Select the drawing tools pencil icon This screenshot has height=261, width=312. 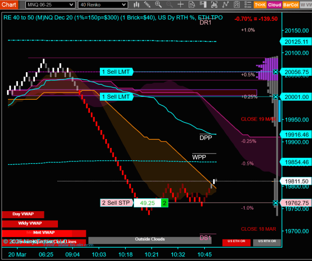tap(147, 4)
